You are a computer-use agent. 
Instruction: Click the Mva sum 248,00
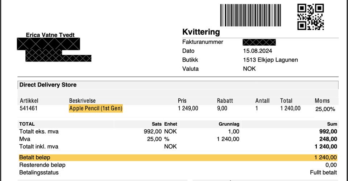[329, 139]
